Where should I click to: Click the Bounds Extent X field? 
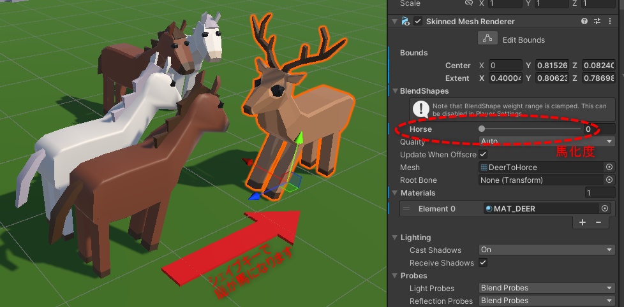pyautogui.click(x=506, y=78)
